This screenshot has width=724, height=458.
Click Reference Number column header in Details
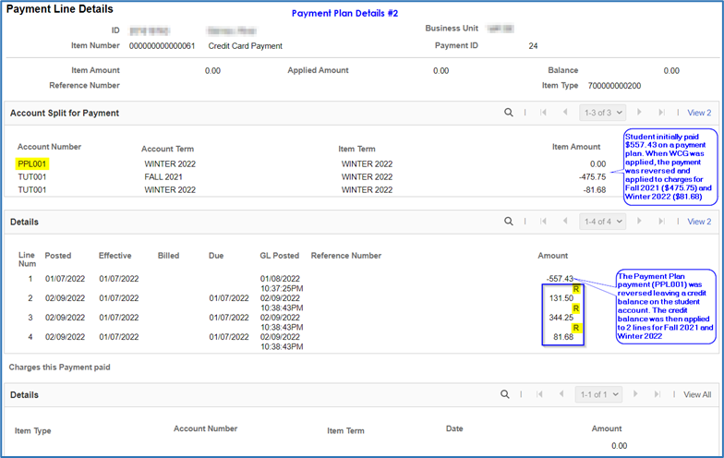(346, 255)
